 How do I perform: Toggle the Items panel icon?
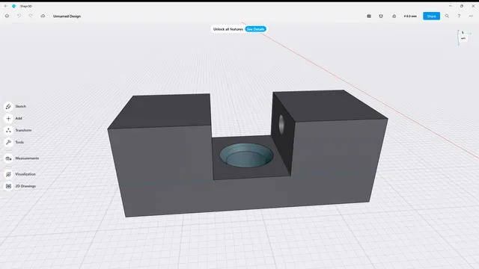click(369, 16)
